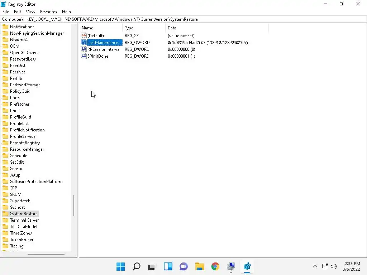Click the tree pane horizontal scrollbar thumb
This screenshot has width=367, height=275.
click(46, 254)
